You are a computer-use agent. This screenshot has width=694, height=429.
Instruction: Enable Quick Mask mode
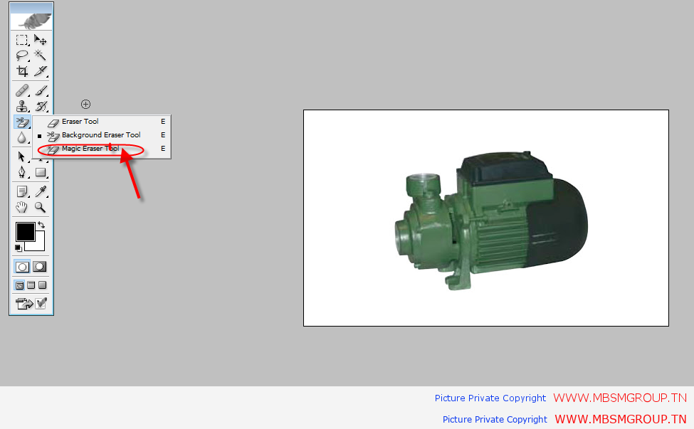click(x=40, y=267)
